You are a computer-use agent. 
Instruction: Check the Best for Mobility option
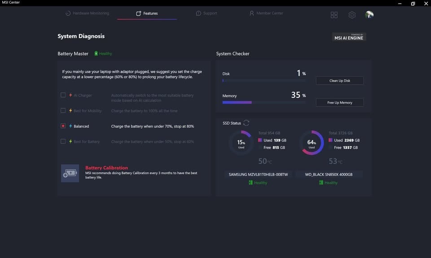click(x=63, y=110)
